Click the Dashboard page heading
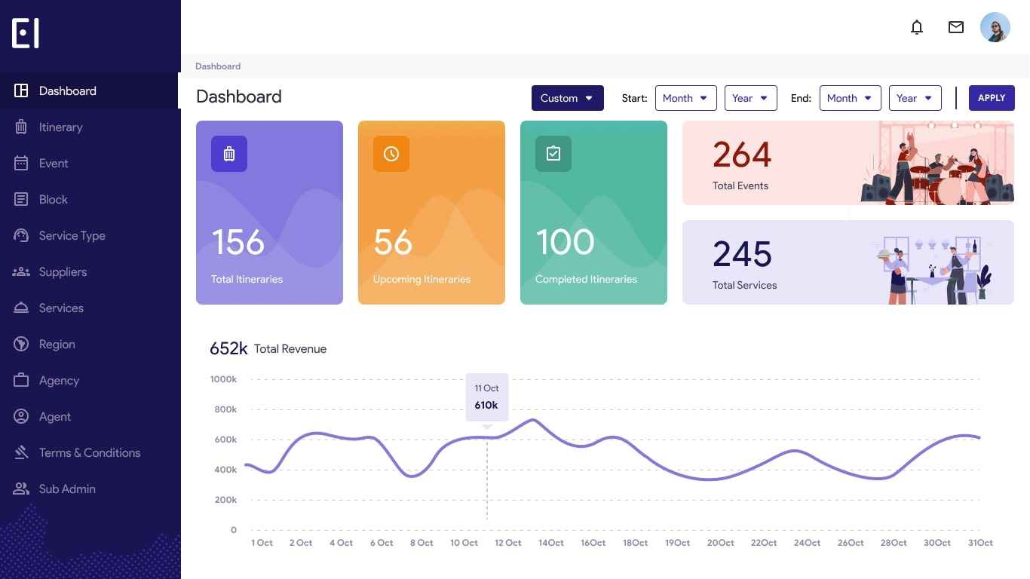Image resolution: width=1030 pixels, height=579 pixels. point(239,96)
